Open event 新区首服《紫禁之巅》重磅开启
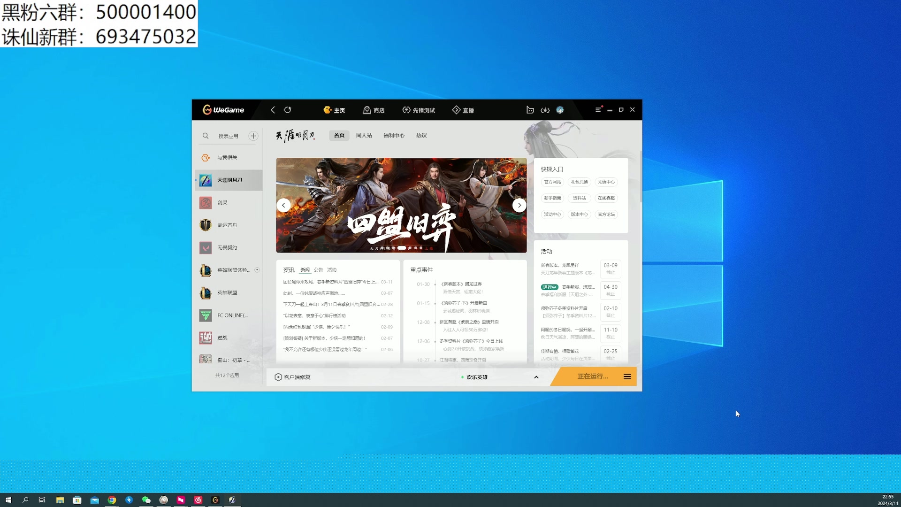The height and width of the screenshot is (507, 901). (x=469, y=322)
